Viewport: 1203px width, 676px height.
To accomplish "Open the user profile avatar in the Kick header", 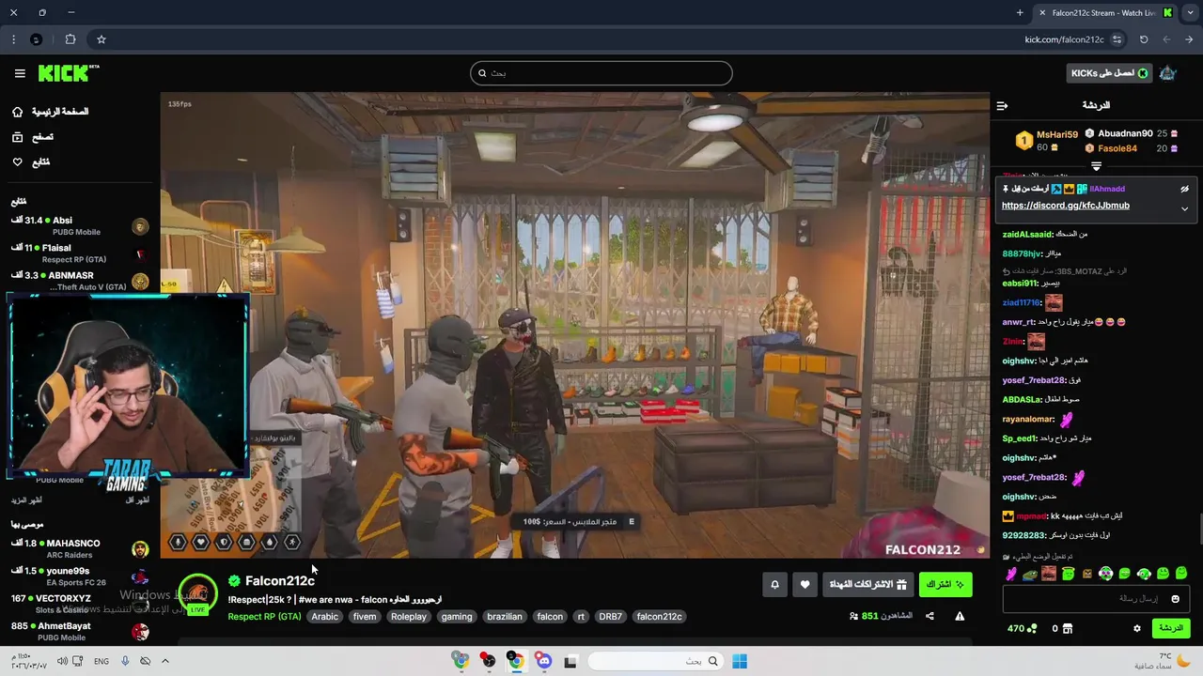I will pos(1168,73).
